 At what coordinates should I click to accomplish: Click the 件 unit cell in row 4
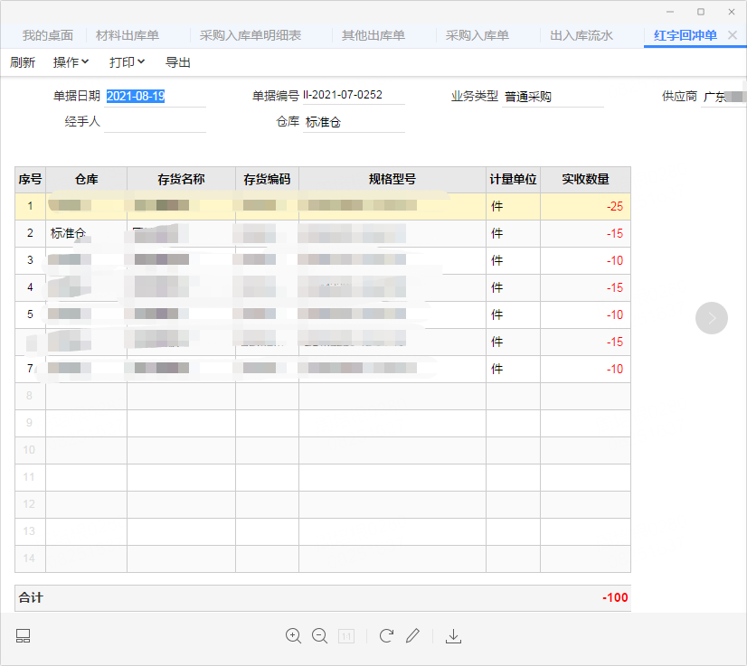[513, 287]
